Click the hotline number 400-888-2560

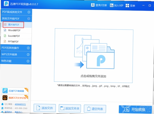point(21,108)
